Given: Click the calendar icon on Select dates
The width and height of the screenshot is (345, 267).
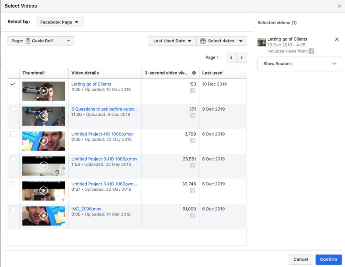Looking at the screenshot, I should pyautogui.click(x=202, y=41).
